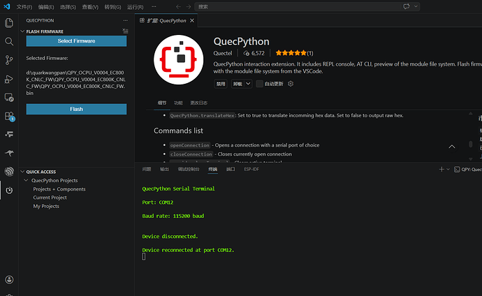
Task: Toggle the 自动更新 checkbox
Action: click(260, 84)
